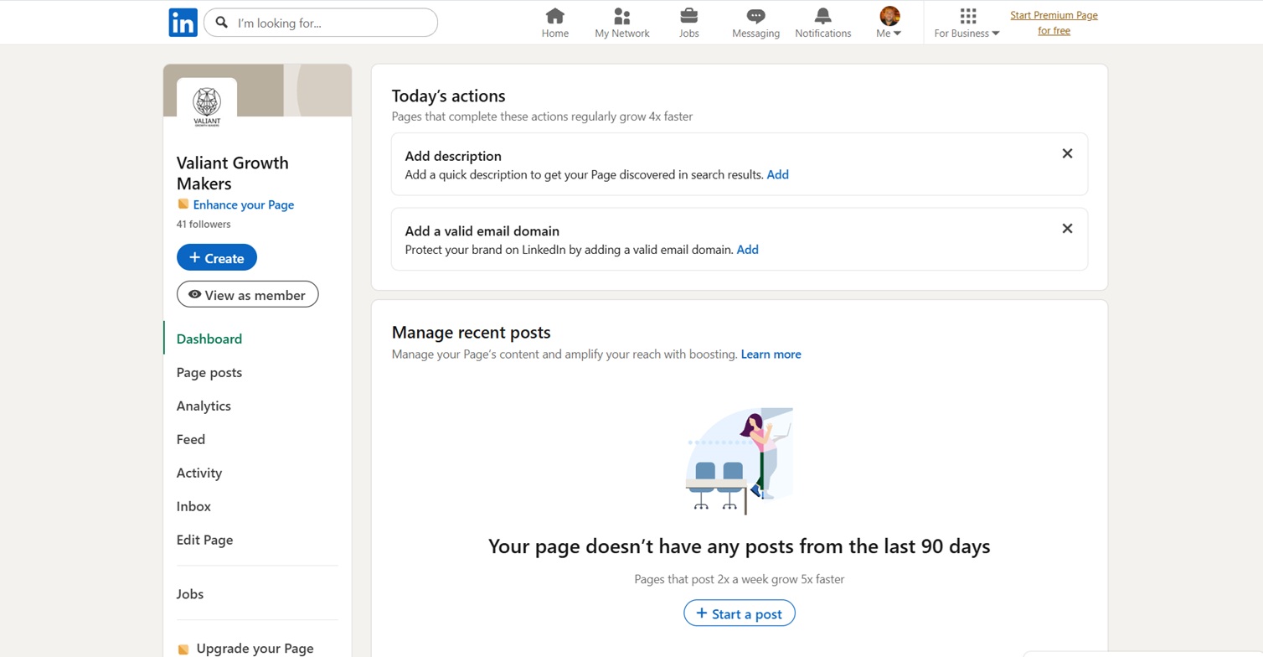The width and height of the screenshot is (1263, 657).
Task: Expand the Me profile dropdown
Action: [x=889, y=23]
